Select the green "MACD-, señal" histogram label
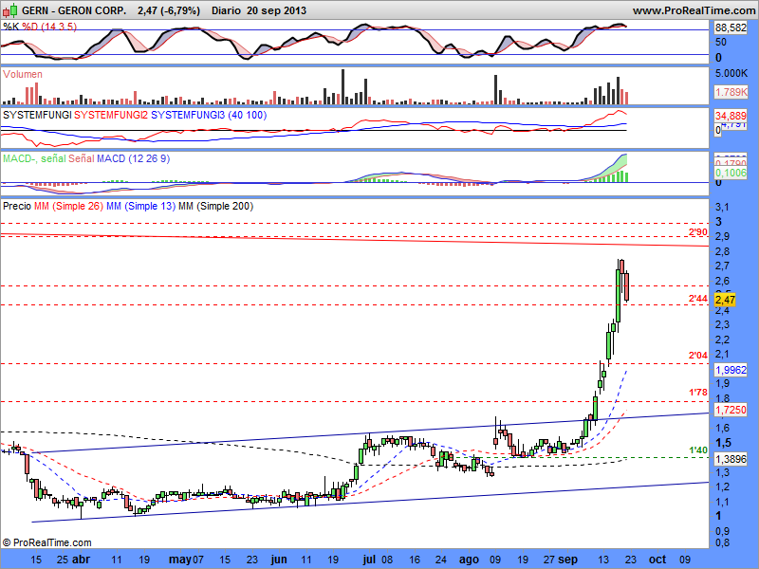759x569 pixels. click(x=34, y=158)
